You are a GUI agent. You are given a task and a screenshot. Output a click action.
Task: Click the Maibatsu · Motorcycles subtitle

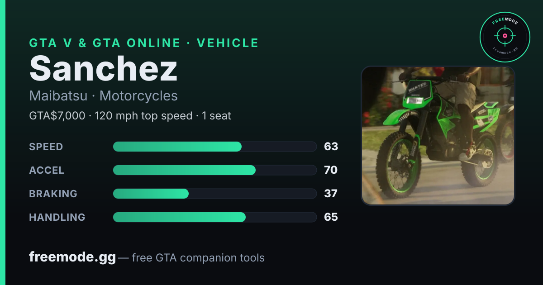[x=103, y=96]
